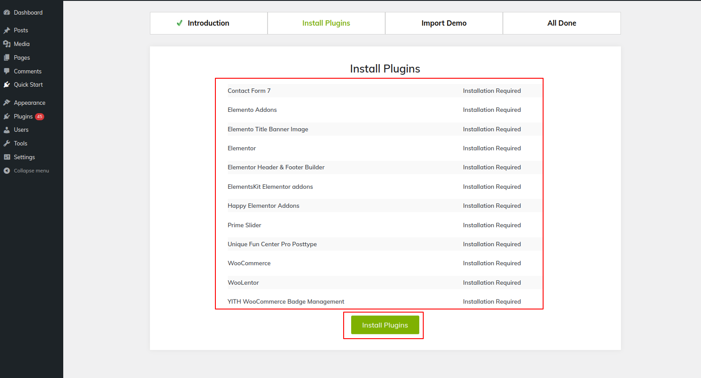Viewport: 701px width, 378px height.
Task: Click the Appearance paintbrush icon
Action: (7, 103)
